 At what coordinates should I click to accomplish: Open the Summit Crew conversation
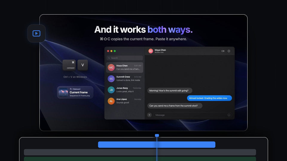124,79
